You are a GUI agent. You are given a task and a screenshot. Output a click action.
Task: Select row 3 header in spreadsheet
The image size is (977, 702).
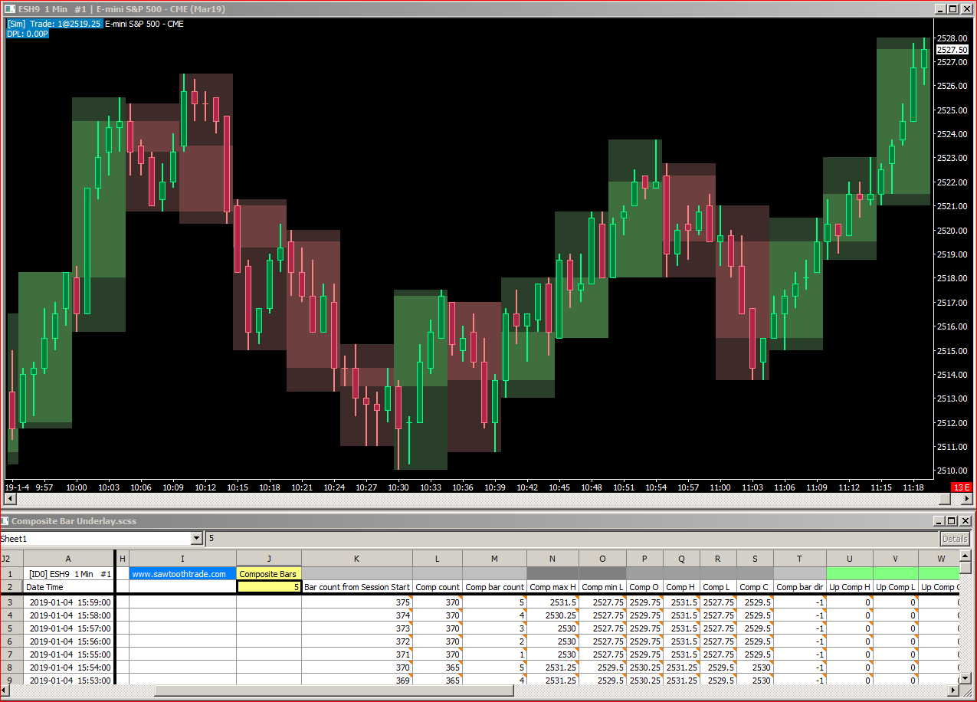point(11,602)
